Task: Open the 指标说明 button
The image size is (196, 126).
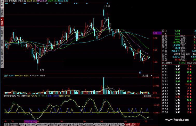Action: (x=148, y=96)
